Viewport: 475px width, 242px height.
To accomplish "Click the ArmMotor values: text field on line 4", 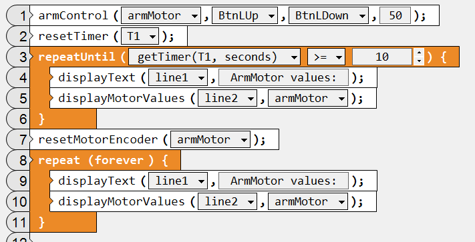I will tap(283, 77).
